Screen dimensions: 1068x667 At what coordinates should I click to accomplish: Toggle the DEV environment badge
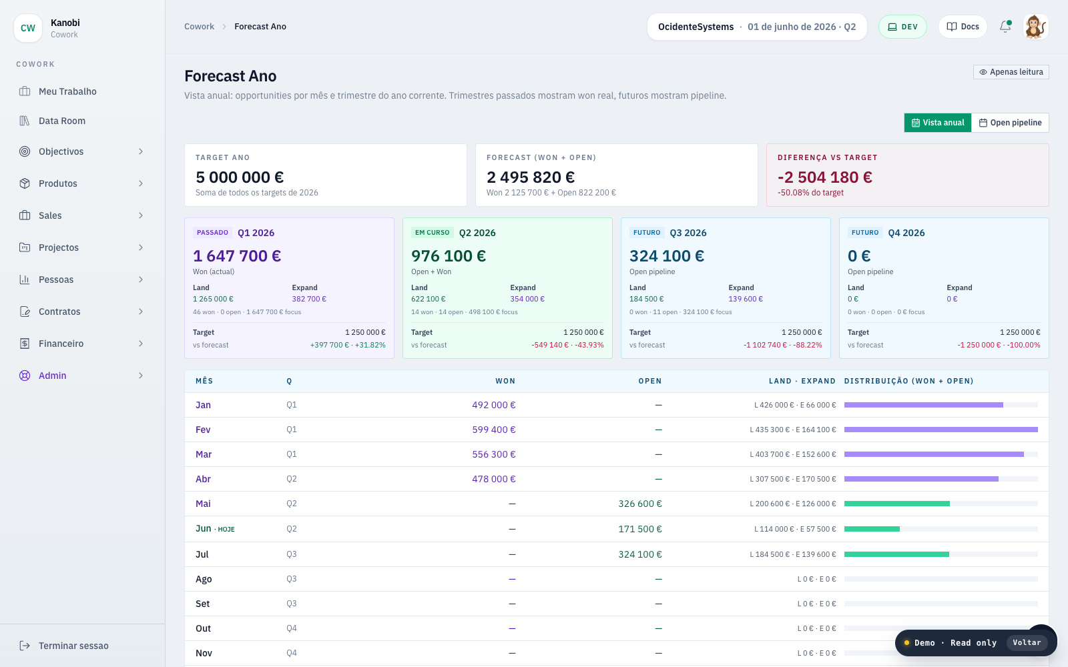(x=902, y=27)
